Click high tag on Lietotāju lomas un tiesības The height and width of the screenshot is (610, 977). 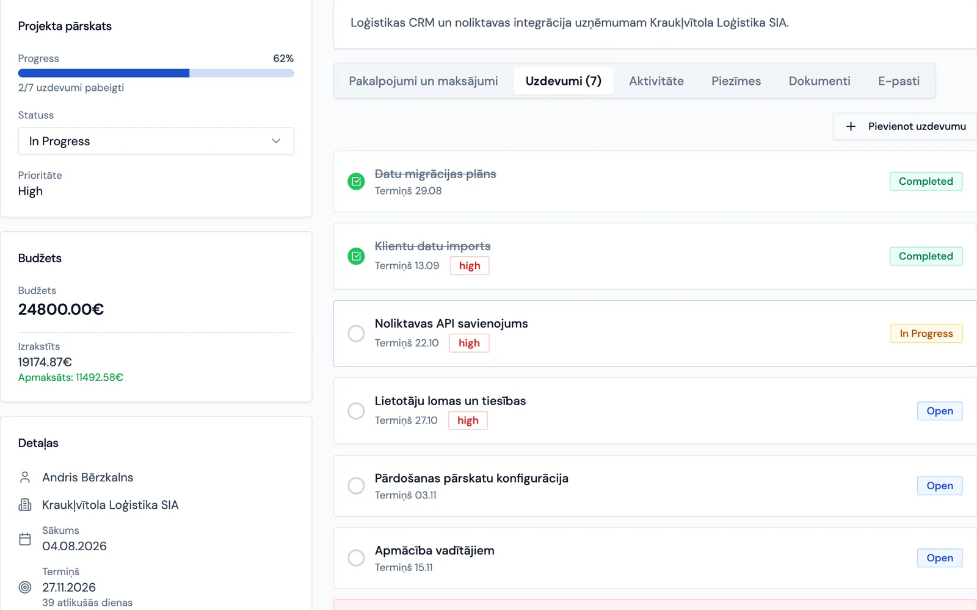[x=468, y=421]
